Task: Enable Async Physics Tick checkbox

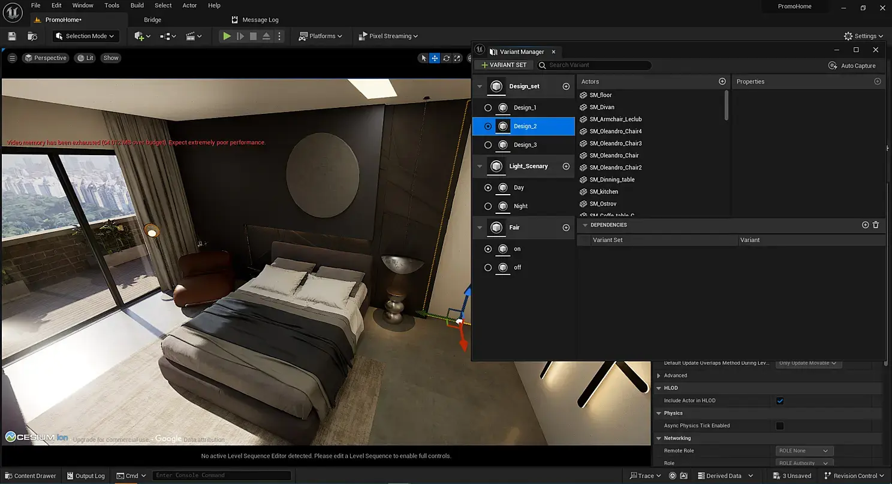Action: (x=780, y=426)
